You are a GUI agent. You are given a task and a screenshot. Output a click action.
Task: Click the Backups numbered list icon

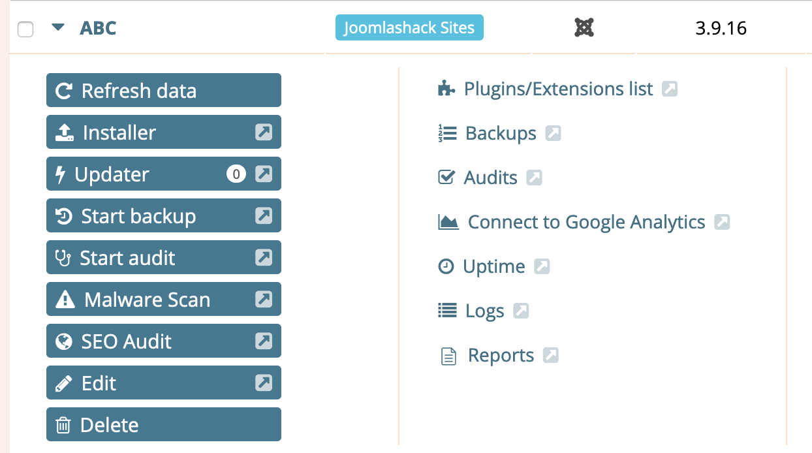tap(447, 133)
